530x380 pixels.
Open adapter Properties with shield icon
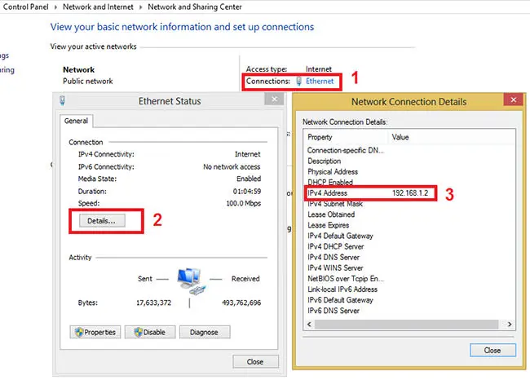[95, 332]
